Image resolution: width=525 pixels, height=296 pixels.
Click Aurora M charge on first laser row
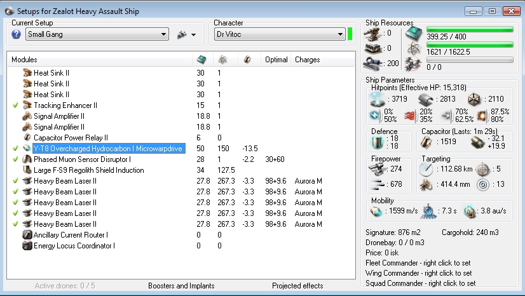(308, 181)
